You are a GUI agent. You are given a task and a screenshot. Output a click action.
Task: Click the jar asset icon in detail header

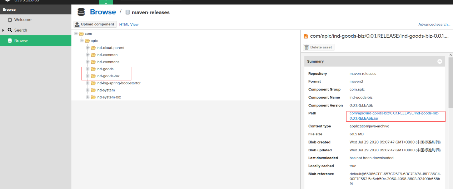point(305,36)
